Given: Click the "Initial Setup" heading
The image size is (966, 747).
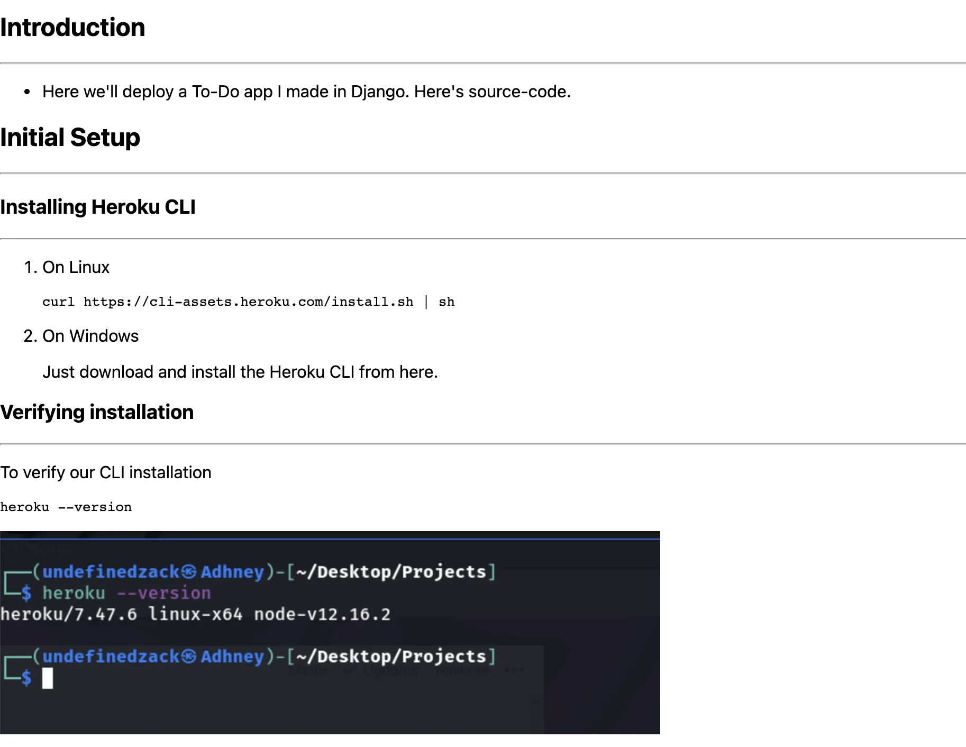Looking at the screenshot, I should click(x=70, y=138).
